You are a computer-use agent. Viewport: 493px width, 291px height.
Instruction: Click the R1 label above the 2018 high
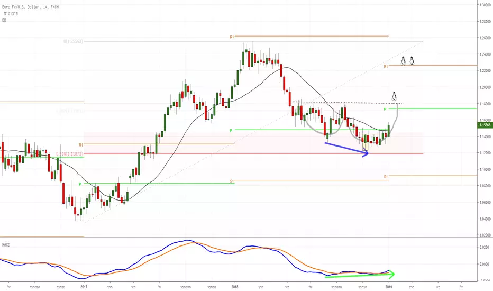pos(232,37)
